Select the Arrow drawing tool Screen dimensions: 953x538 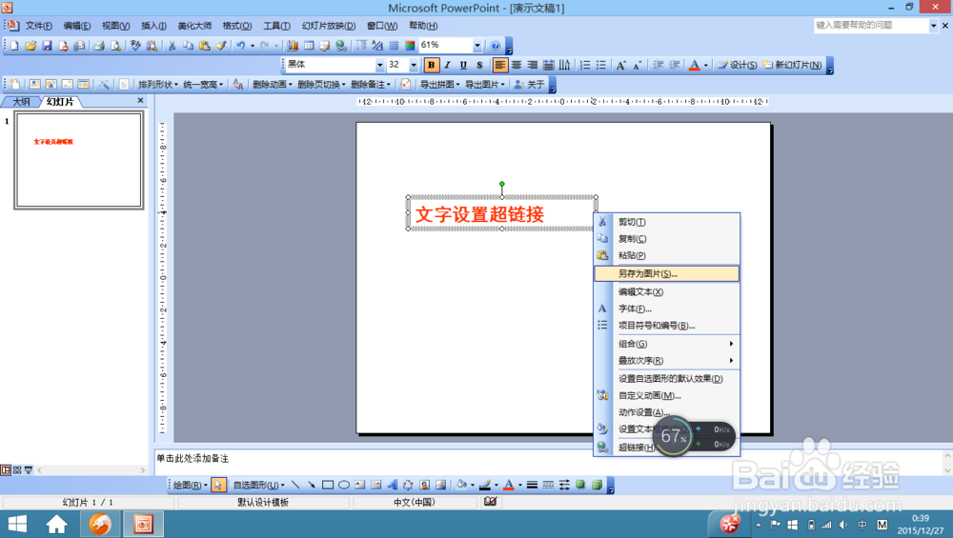[312, 485]
